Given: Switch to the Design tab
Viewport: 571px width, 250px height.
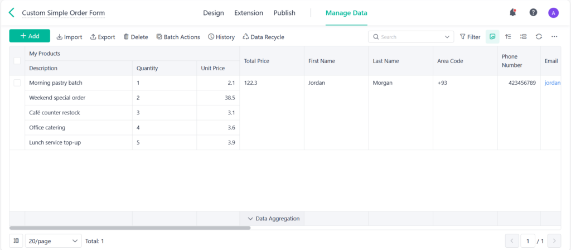Looking at the screenshot, I should (213, 13).
